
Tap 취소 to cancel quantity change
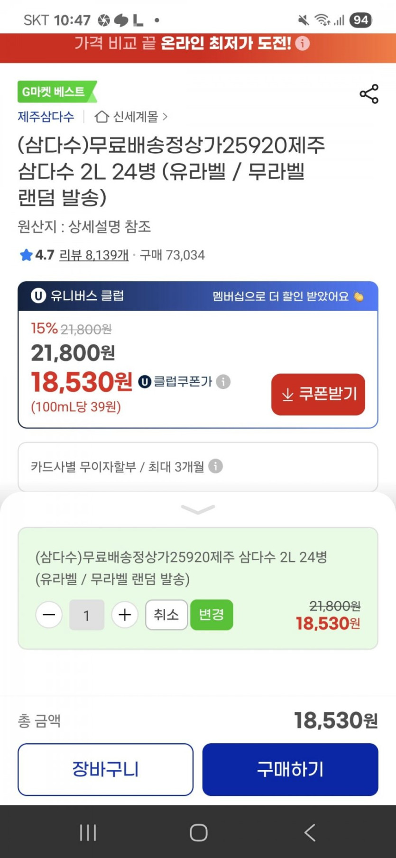tap(166, 615)
